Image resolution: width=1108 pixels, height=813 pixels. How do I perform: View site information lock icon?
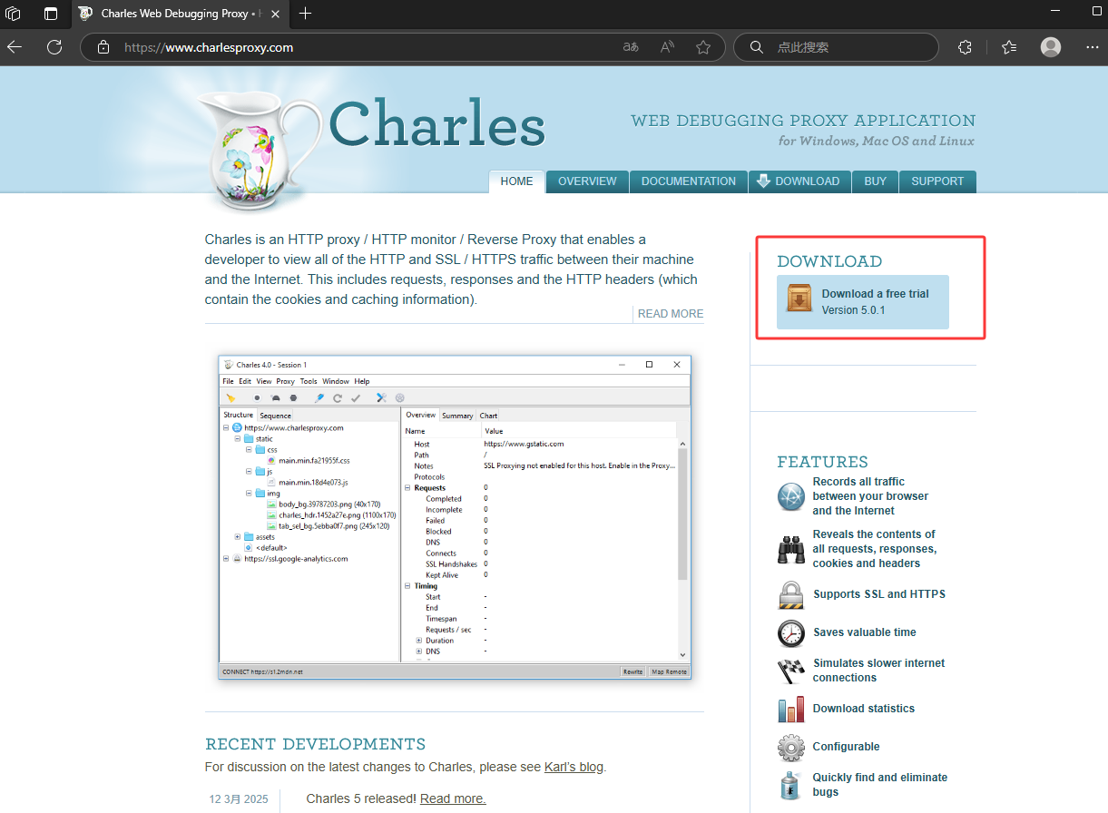[103, 47]
